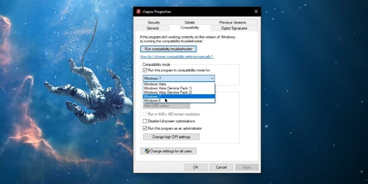Choose Windows Vista from the list
The image size is (368, 184).
click(178, 84)
